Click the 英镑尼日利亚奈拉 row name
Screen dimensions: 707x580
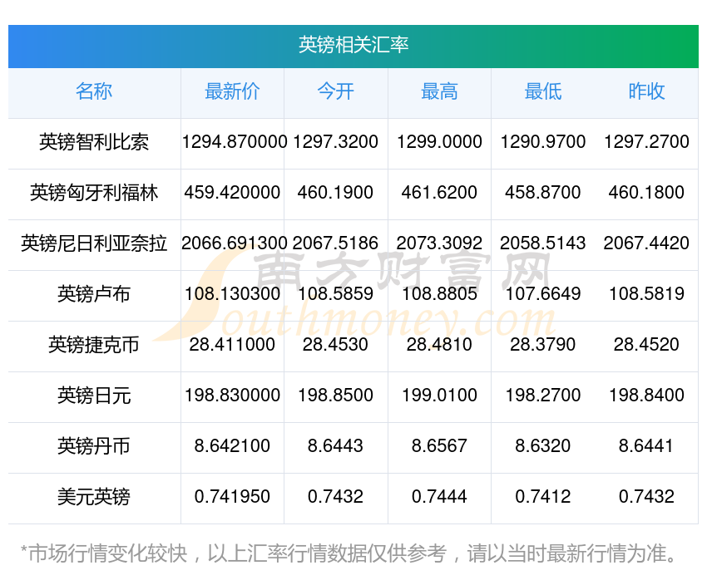click(94, 243)
